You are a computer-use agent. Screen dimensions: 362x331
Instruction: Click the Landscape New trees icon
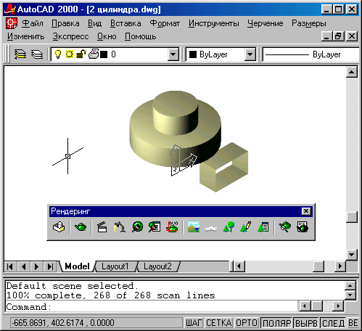(x=229, y=227)
